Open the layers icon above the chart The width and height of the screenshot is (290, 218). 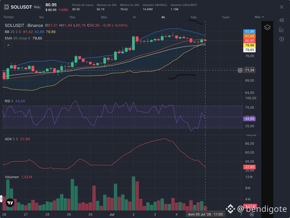pos(267,27)
